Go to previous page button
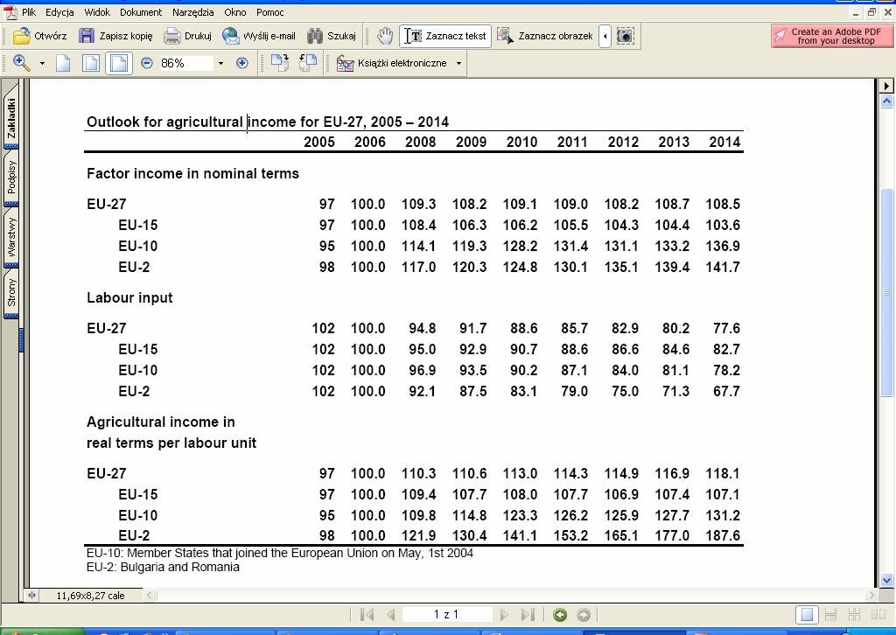The width and height of the screenshot is (896, 635). [x=391, y=614]
